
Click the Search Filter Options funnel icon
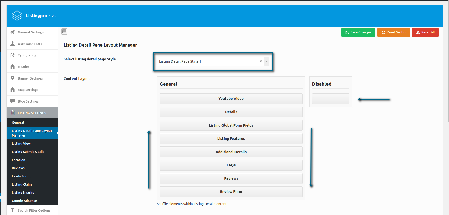pyautogui.click(x=12, y=210)
